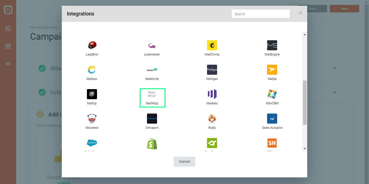This screenshot has height=184, width=369.
Task: Click the Marketo label text
Action: [x=212, y=103]
